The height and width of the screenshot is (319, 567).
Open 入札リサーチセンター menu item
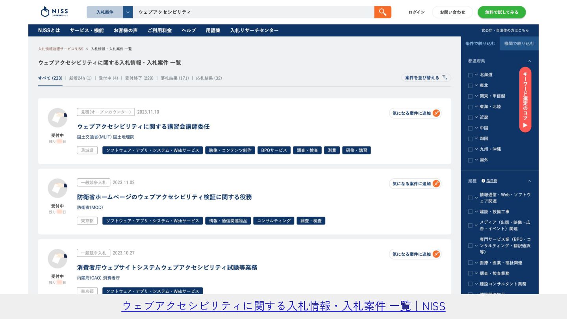tap(254, 30)
